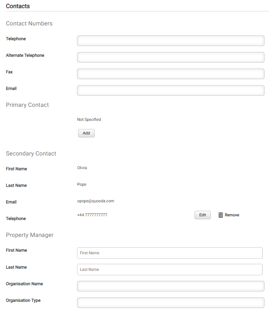Focus the Alternate Telephone input field
This screenshot has height=311, width=269.
[x=171, y=57]
